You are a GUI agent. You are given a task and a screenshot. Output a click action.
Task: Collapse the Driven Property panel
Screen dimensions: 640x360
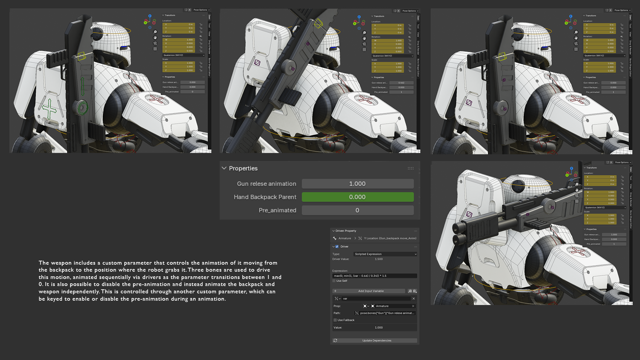[x=333, y=231]
